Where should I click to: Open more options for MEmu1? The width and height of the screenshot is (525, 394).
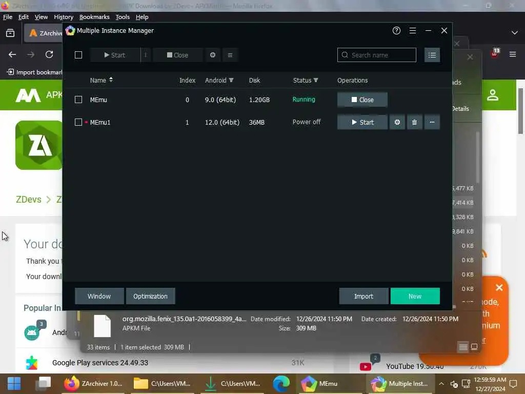pos(432,122)
